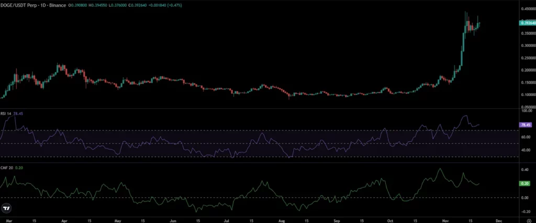
Task: Click the 100.00 RSI axis label
Action: click(527, 111)
